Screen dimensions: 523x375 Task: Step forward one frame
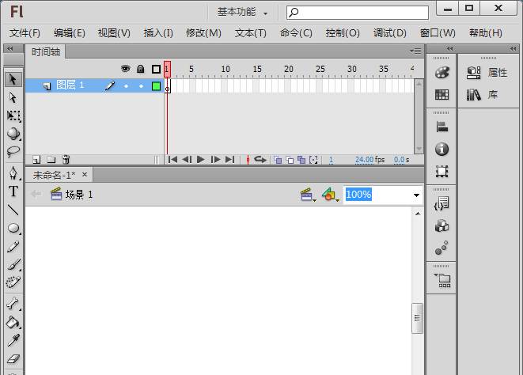coord(215,160)
